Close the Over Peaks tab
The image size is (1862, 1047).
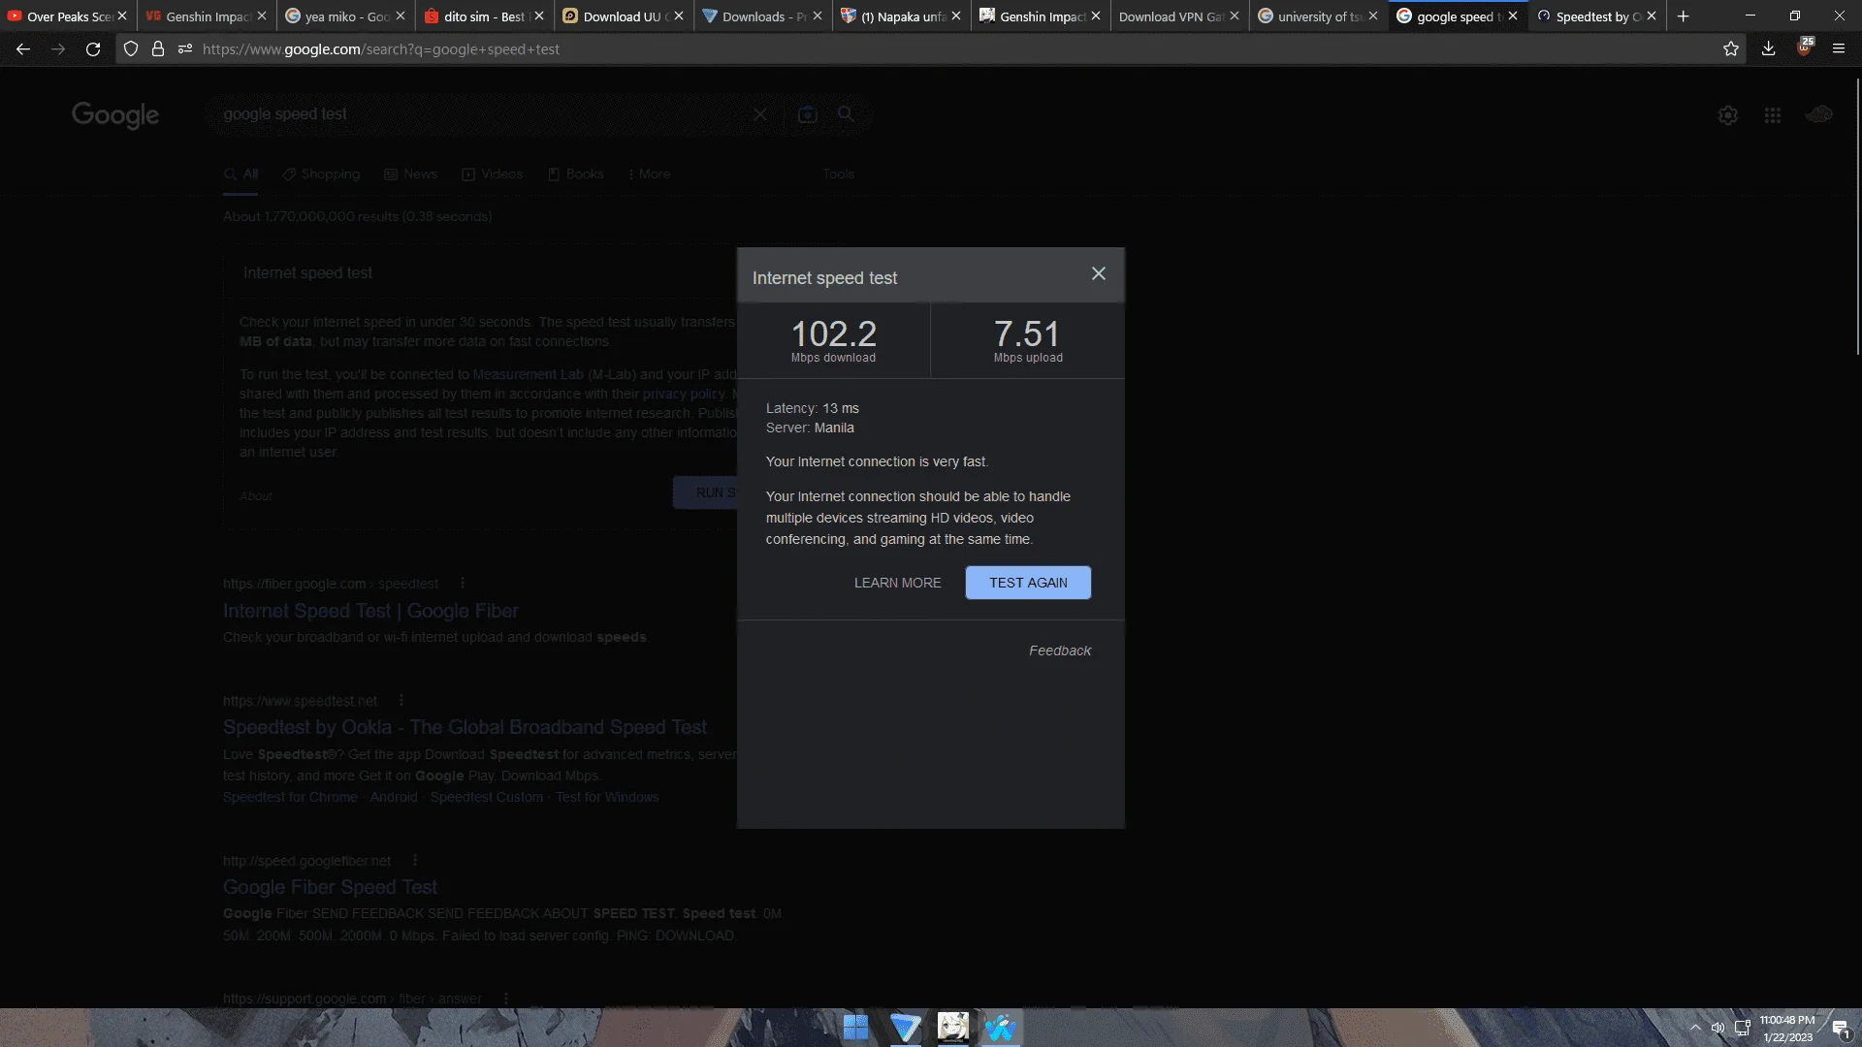tap(122, 16)
